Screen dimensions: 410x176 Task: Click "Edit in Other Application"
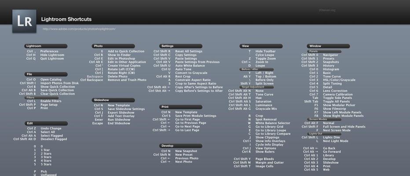[x=127, y=62]
